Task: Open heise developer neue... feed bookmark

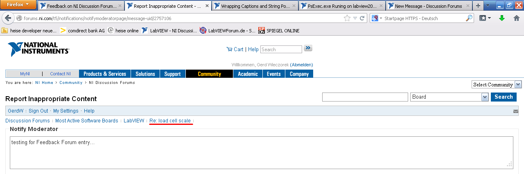Action: [29, 31]
